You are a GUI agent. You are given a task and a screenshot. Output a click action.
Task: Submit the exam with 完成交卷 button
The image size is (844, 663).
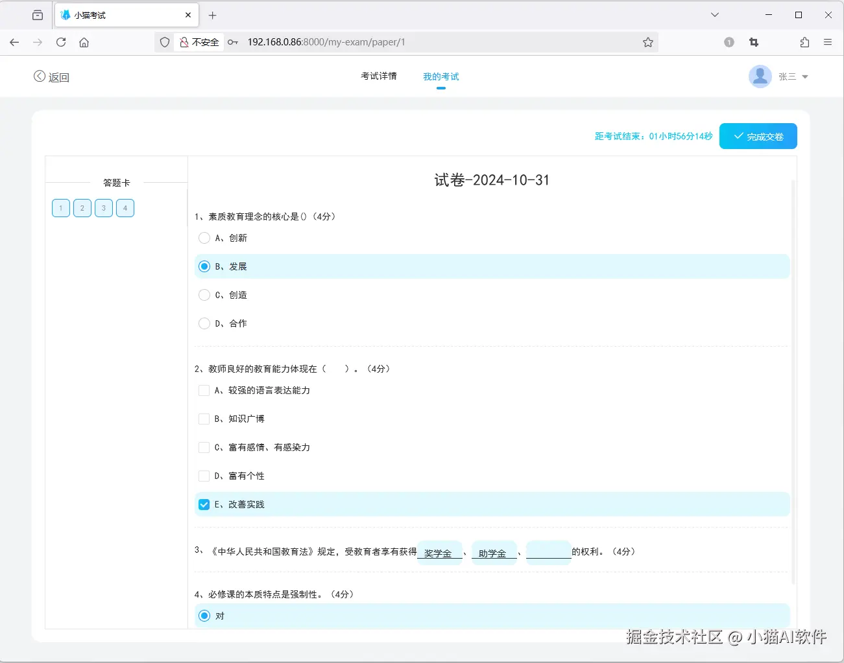(x=758, y=136)
